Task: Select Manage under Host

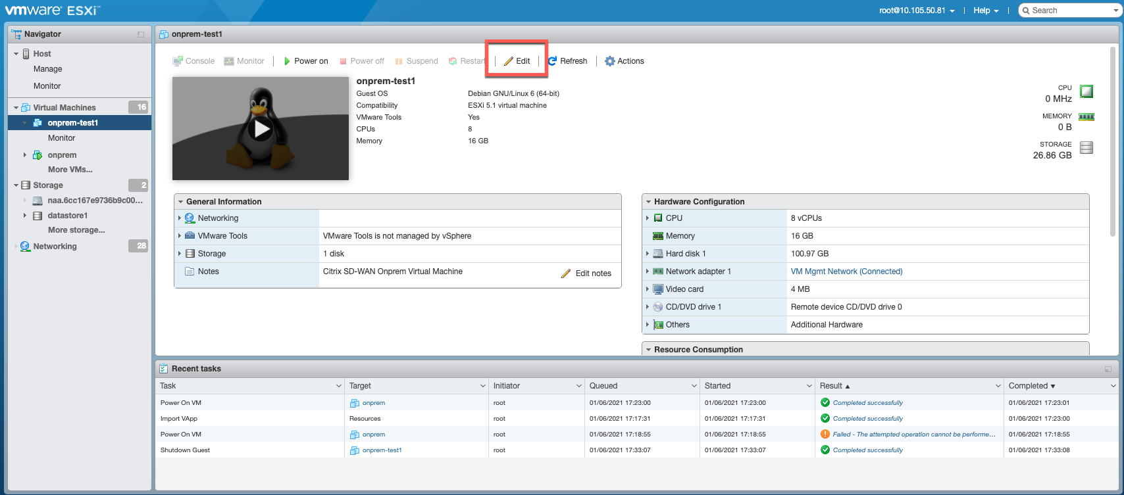Action: tap(48, 69)
